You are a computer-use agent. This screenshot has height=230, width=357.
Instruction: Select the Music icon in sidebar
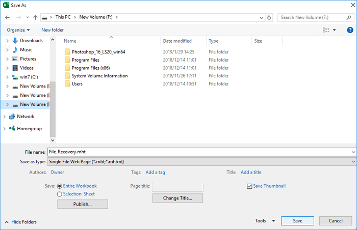click(x=14, y=50)
